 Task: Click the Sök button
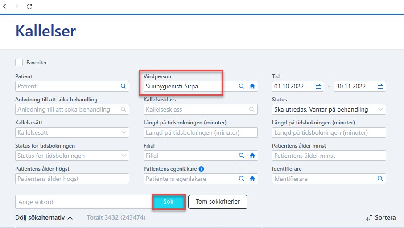(169, 202)
